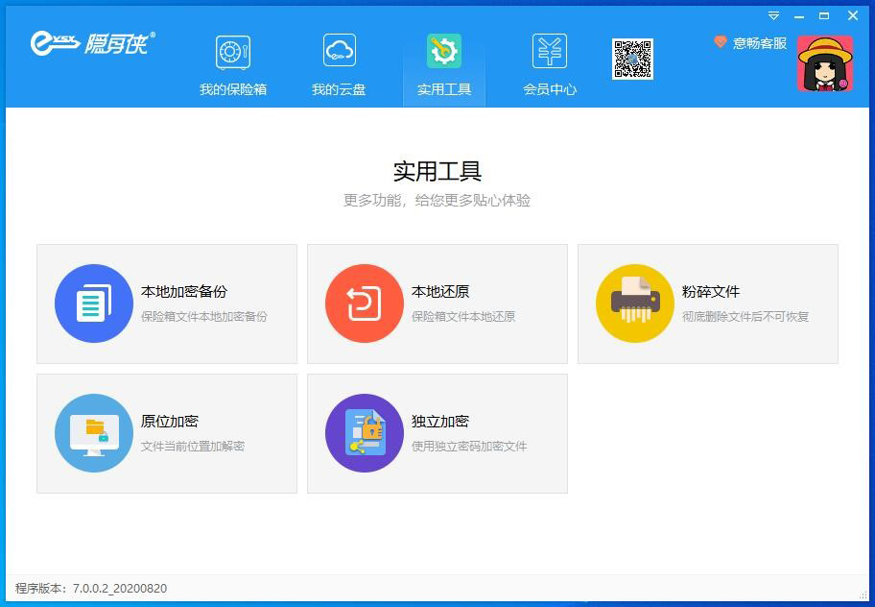Click the cloud drive icon in header

[x=339, y=52]
